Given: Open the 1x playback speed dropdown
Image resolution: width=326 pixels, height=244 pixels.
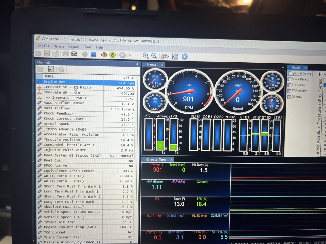Looking at the screenshot, I should [134, 55].
